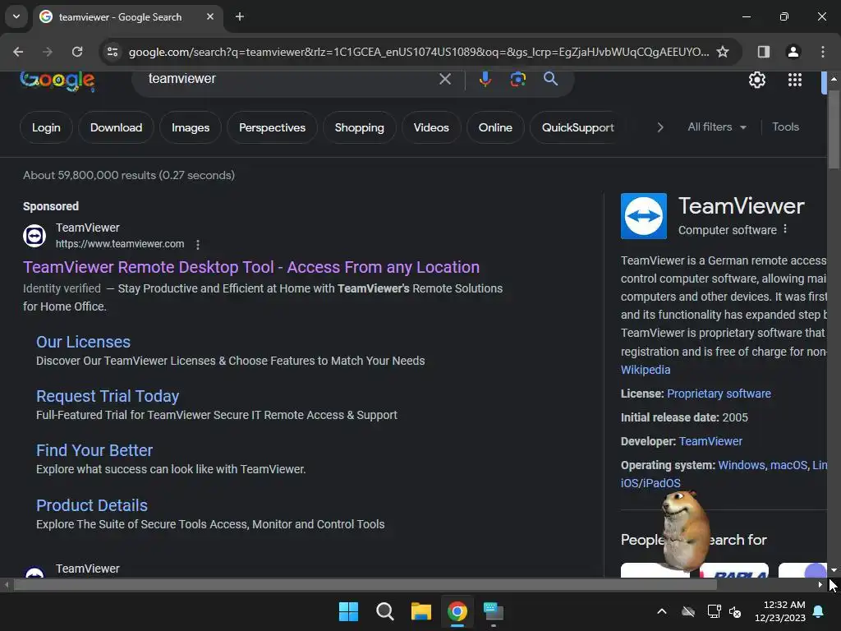Expand the All filters dropdown
The image size is (841, 631).
716,127
